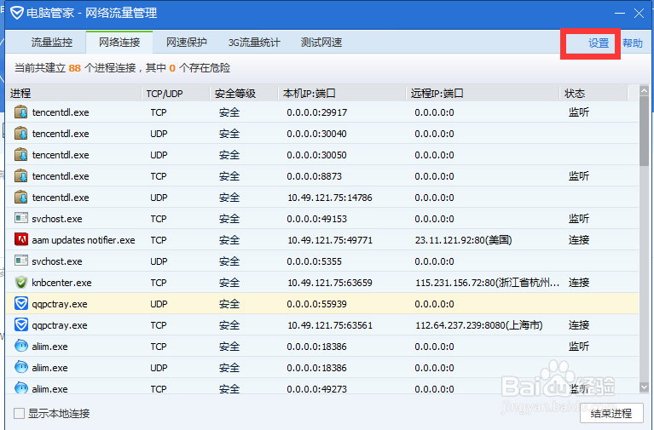
Task: Open the 网速保护 tab
Action: pyautogui.click(x=187, y=43)
